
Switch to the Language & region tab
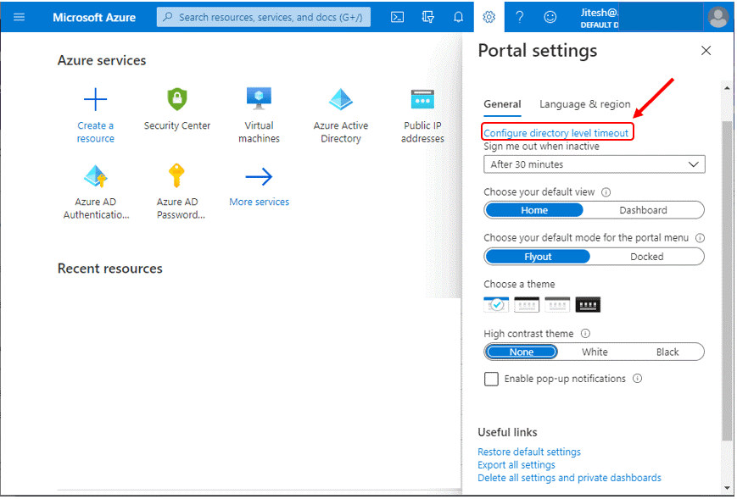(x=586, y=105)
